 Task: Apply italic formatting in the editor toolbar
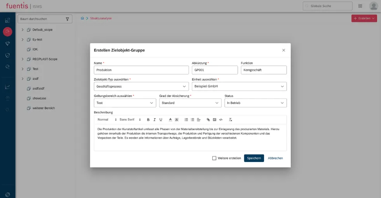point(155,120)
